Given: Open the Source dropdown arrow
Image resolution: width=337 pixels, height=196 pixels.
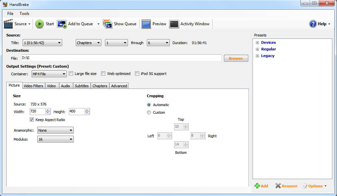Looking at the screenshot, I should coord(30,24).
